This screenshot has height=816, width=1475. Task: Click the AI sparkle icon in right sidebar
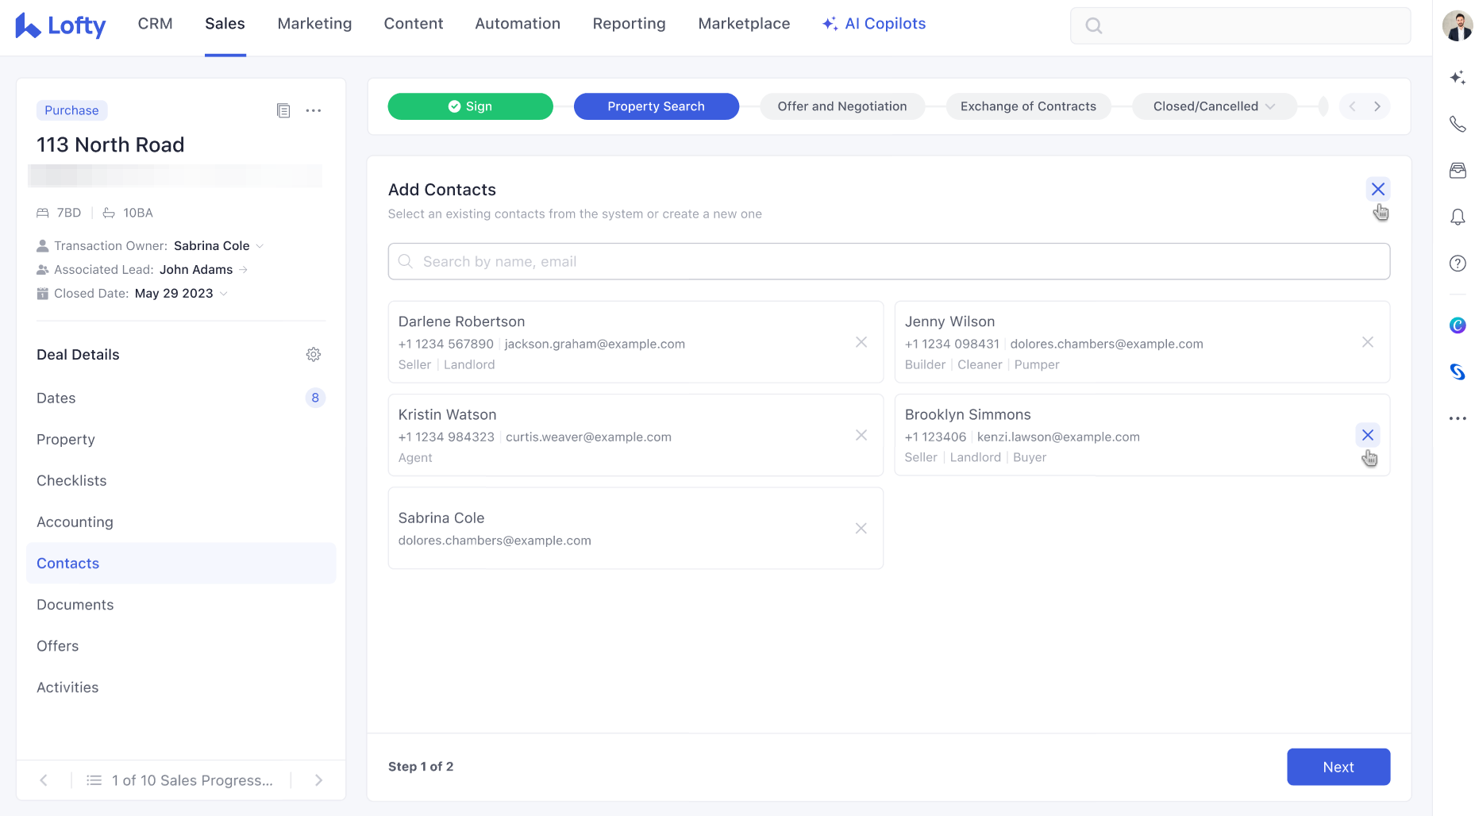point(1458,78)
